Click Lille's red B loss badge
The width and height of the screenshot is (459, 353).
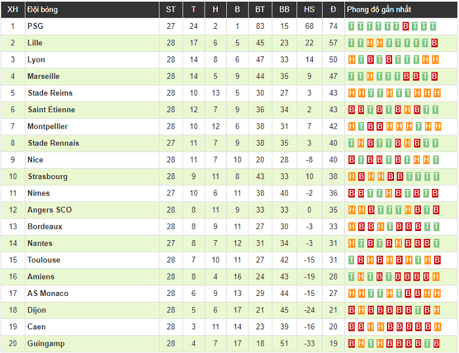pyautogui.click(x=435, y=43)
